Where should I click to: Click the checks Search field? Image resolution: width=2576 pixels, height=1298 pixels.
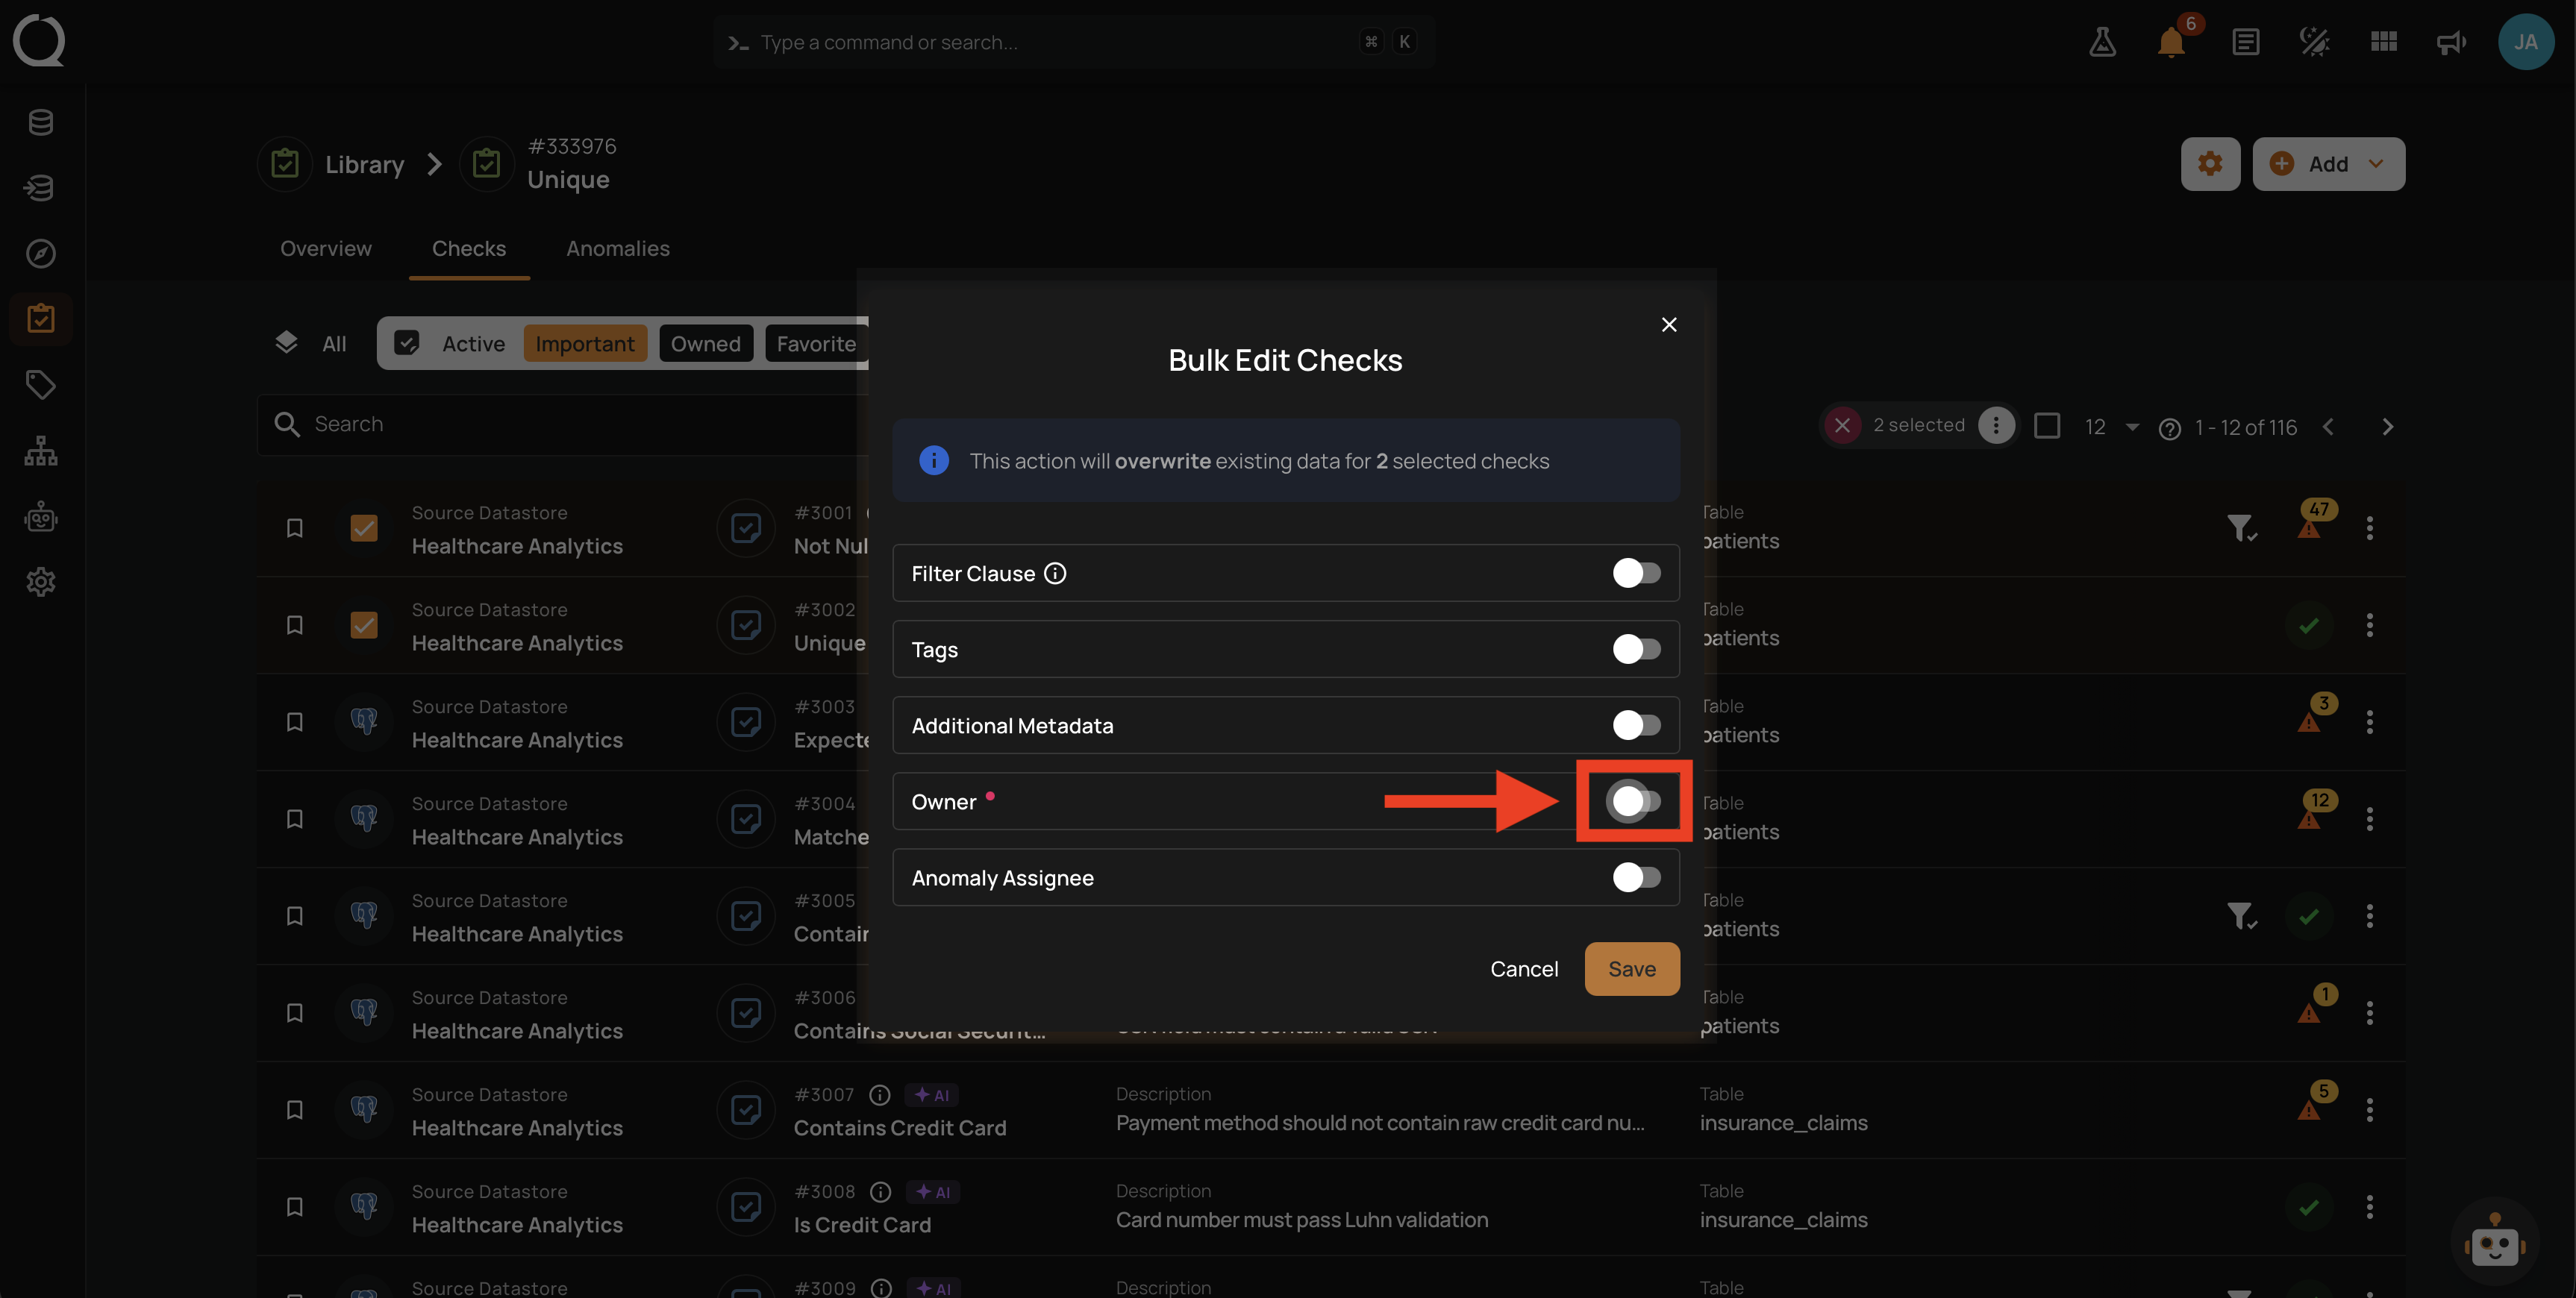(x=564, y=424)
